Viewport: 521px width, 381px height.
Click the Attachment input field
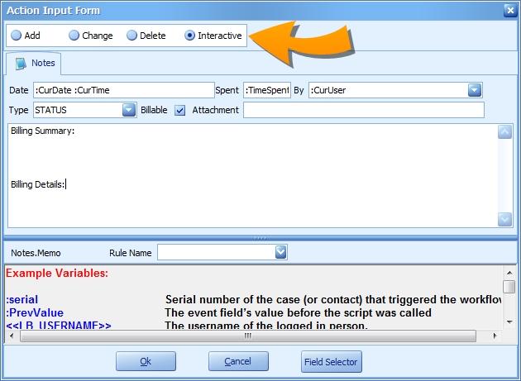[364, 110]
